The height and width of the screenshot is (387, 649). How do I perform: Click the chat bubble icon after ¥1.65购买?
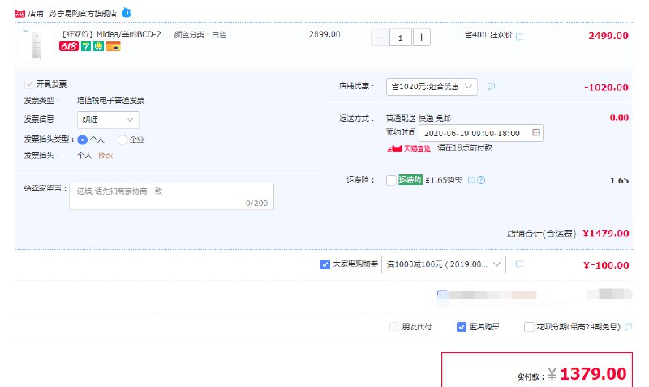pos(471,180)
